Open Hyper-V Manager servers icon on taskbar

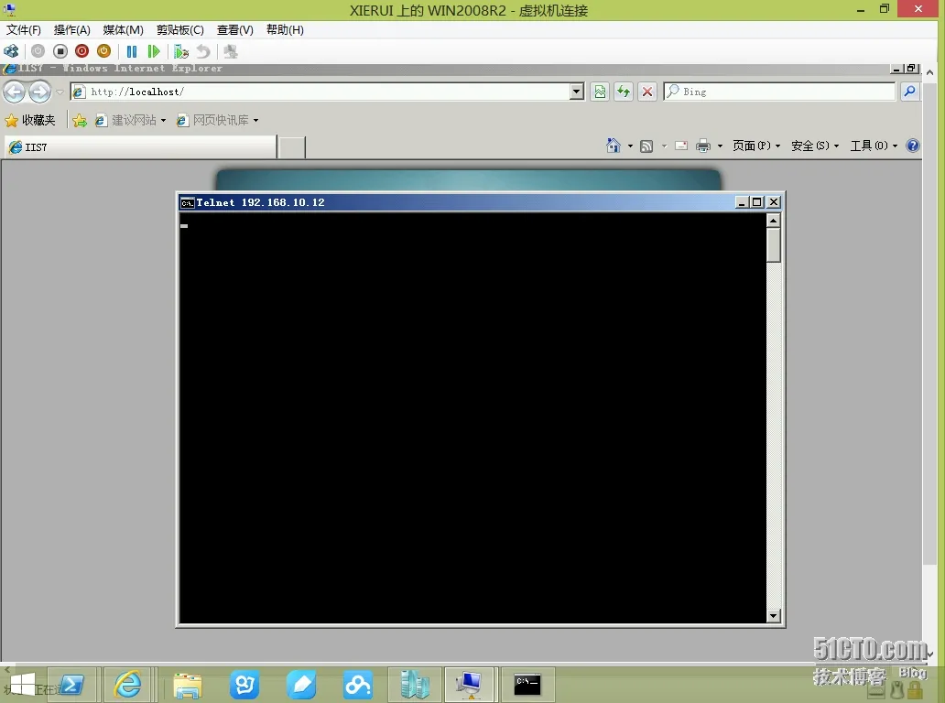coord(415,685)
